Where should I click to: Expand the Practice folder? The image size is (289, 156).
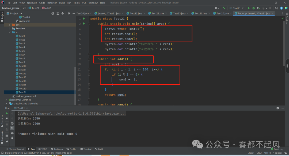pyautogui.click(x=10, y=29)
